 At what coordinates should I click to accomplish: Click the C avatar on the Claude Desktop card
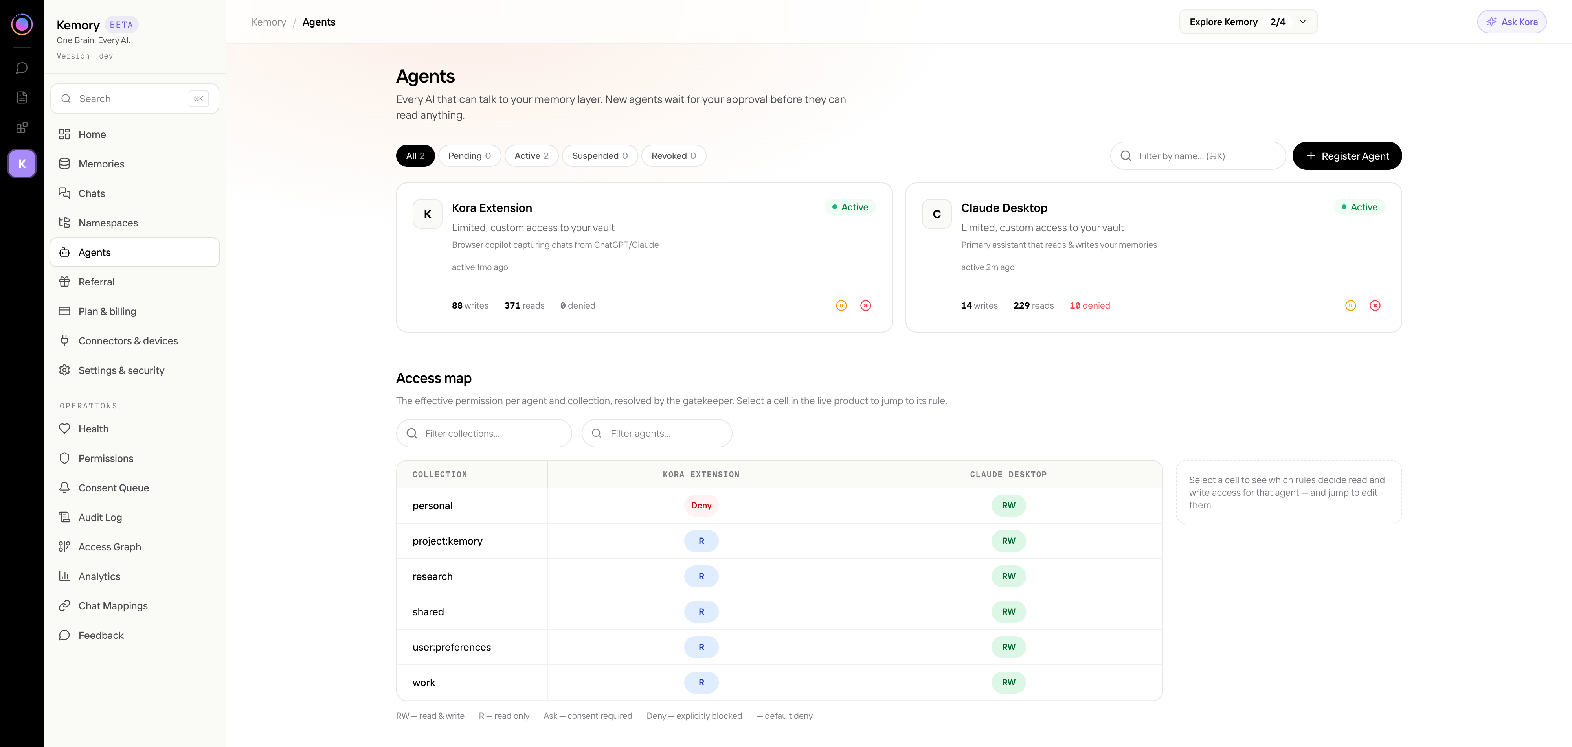pyautogui.click(x=937, y=214)
